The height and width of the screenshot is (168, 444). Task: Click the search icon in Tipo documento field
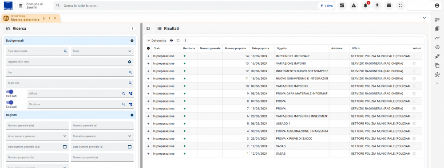pyautogui.click(x=65, y=51)
